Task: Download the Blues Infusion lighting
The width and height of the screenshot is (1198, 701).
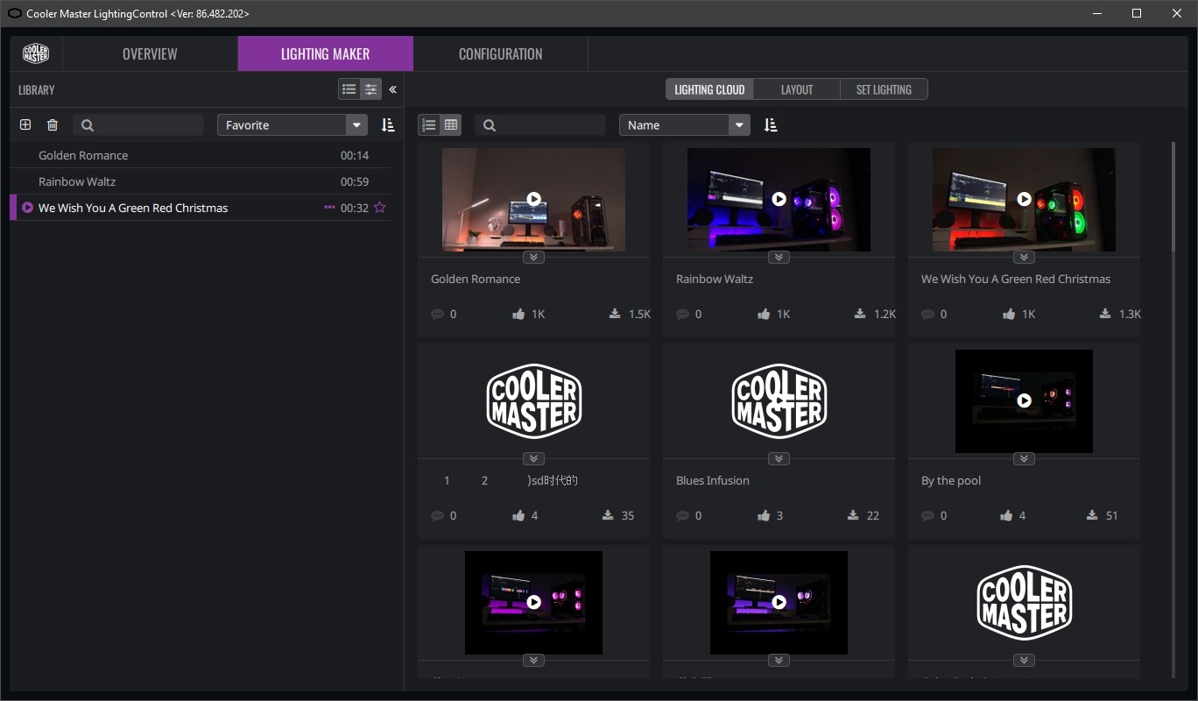Action: coord(853,515)
